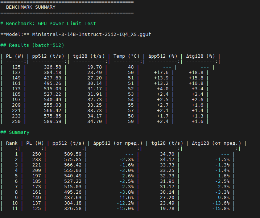Click rank 10 in the Summary table
Image resolution: width=260 pixels, height=218 pixels.
point(15,203)
